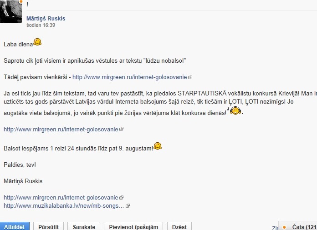Click the Dzēst delete button
This screenshot has width=317, height=230.
click(179, 226)
